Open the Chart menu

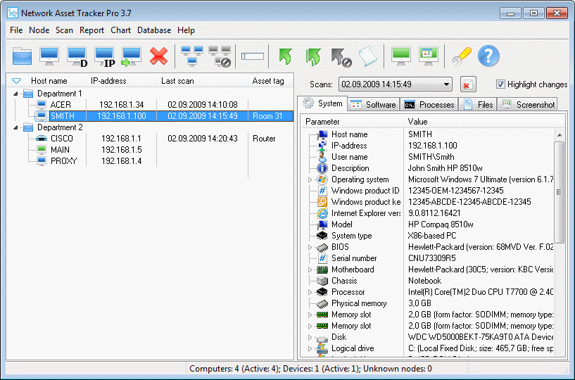[x=120, y=30]
